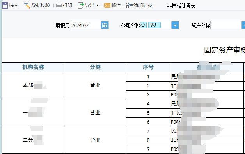Click the 提交 button label
Image resolution: width=245 pixels, height=154 pixels.
[14, 5]
